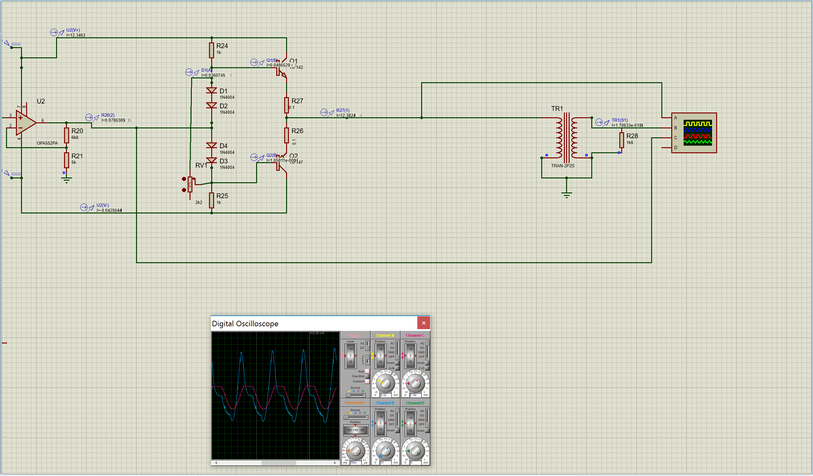Screen dimensions: 813x476
Task: Toggle the C+D sum button
Action: tap(428, 368)
